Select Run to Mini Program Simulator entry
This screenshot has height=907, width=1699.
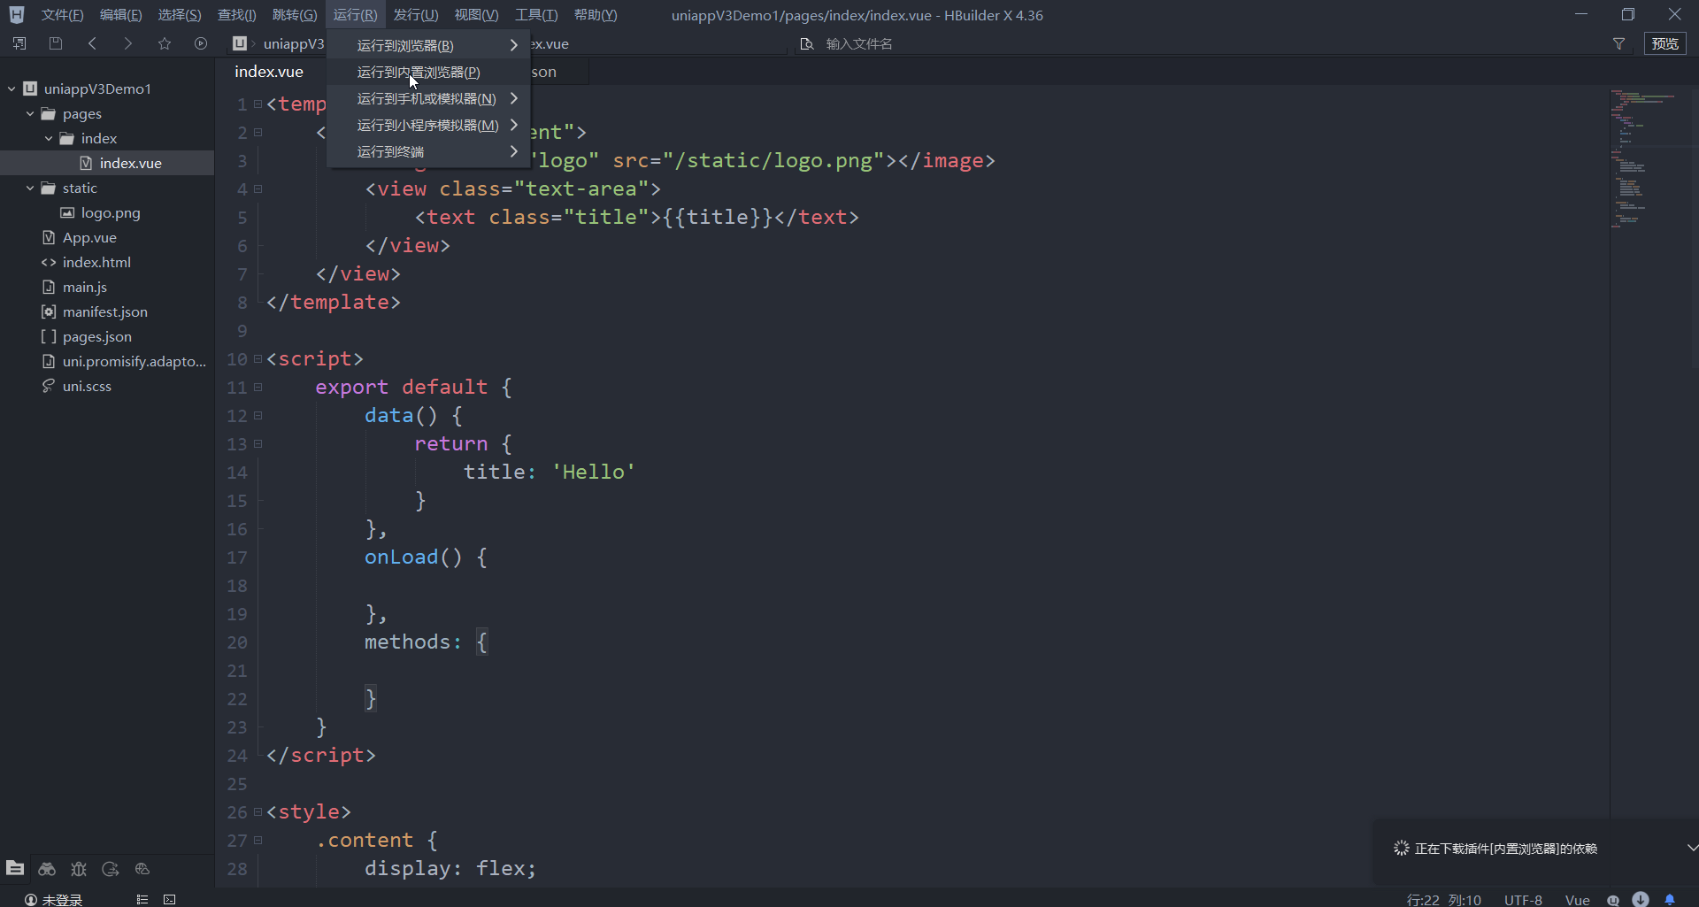click(428, 125)
